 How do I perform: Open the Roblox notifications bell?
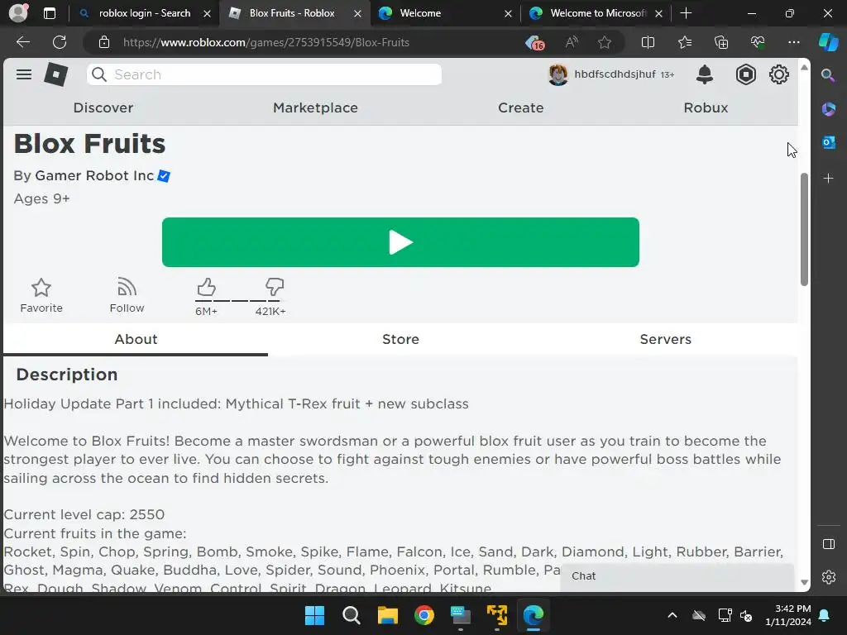pyautogui.click(x=705, y=74)
